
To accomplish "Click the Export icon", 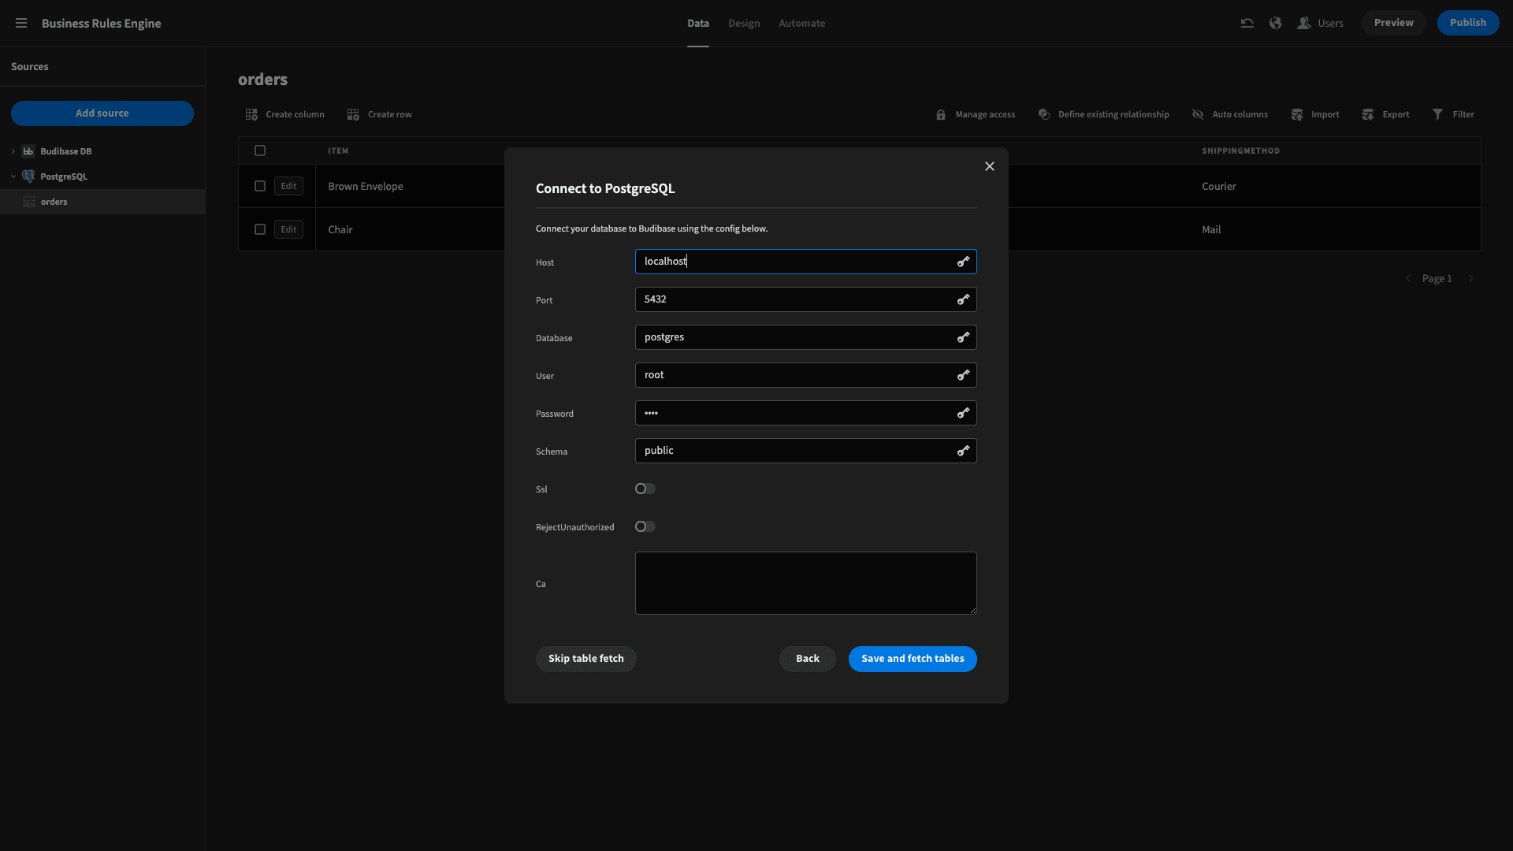I will click(x=1368, y=114).
